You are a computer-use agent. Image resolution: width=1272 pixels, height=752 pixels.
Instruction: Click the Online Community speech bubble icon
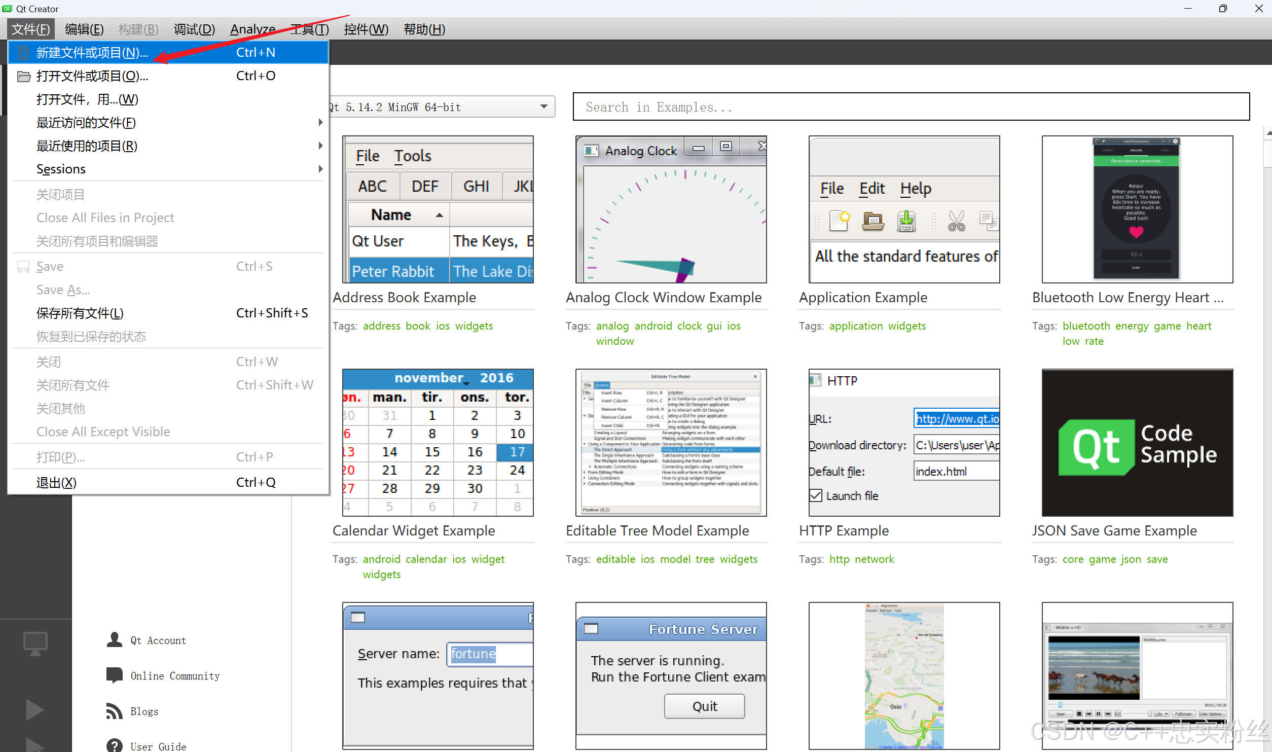pos(115,675)
